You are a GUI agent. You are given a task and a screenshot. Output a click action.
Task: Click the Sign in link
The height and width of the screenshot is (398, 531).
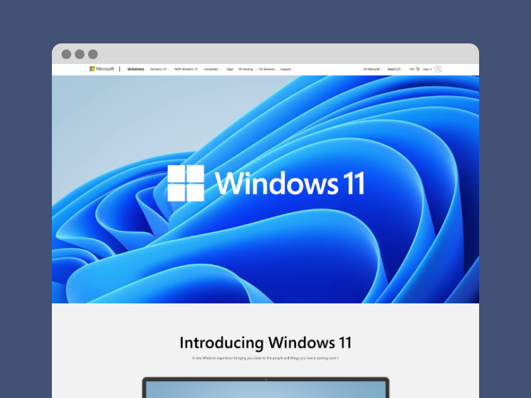428,69
